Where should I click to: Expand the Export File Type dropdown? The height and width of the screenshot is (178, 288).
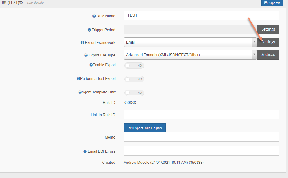pos(190,55)
